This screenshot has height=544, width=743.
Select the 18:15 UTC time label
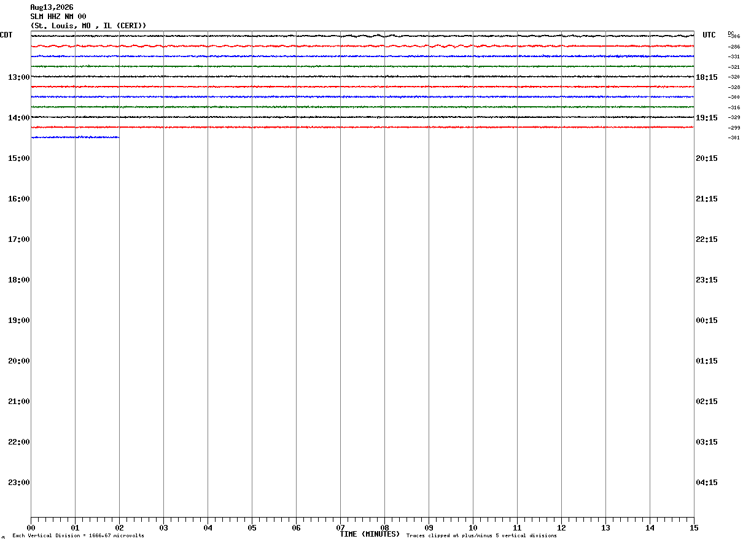[707, 77]
